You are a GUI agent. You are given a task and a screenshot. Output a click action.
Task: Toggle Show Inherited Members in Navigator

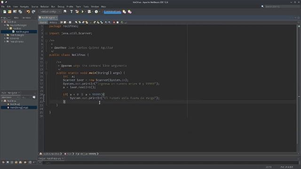[3, 162]
